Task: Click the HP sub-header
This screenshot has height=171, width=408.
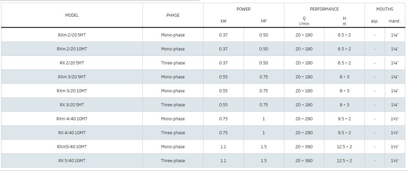Action: click(263, 21)
